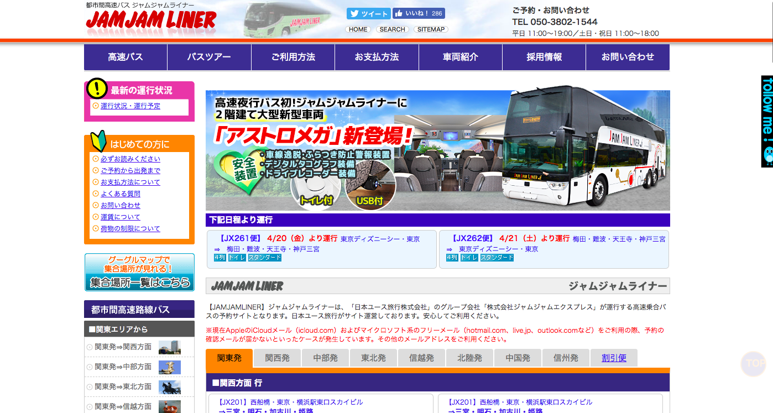Viewport: 773px width, 413px height.
Task: Select the 信越発 tab
Action: tap(421, 358)
